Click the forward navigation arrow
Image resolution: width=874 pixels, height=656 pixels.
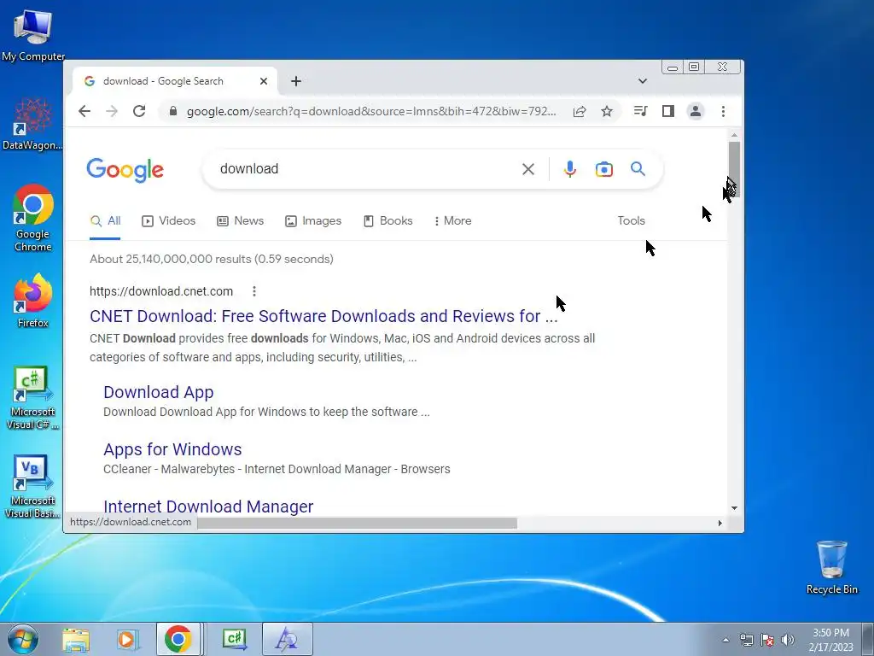tap(112, 111)
